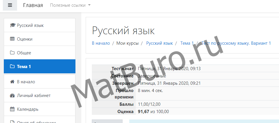
Task: Select the grade value 91,67 из 100,00
Action: 153,112
